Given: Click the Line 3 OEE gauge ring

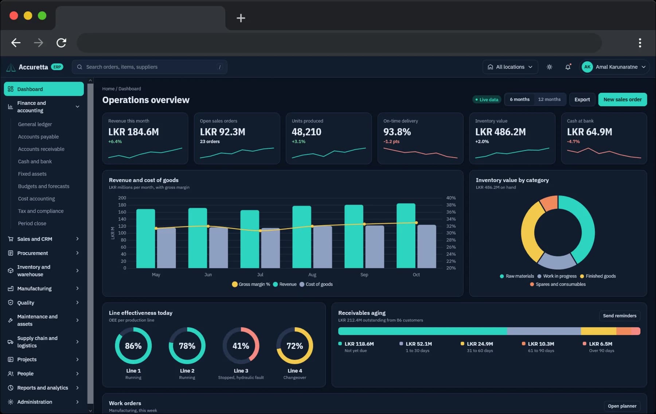Looking at the screenshot, I should (241, 346).
